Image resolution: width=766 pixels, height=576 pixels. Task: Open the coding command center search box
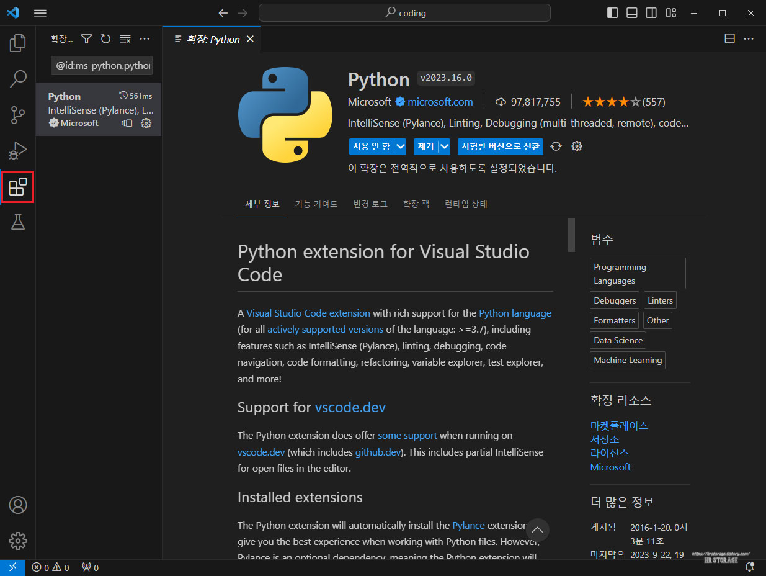[404, 13]
